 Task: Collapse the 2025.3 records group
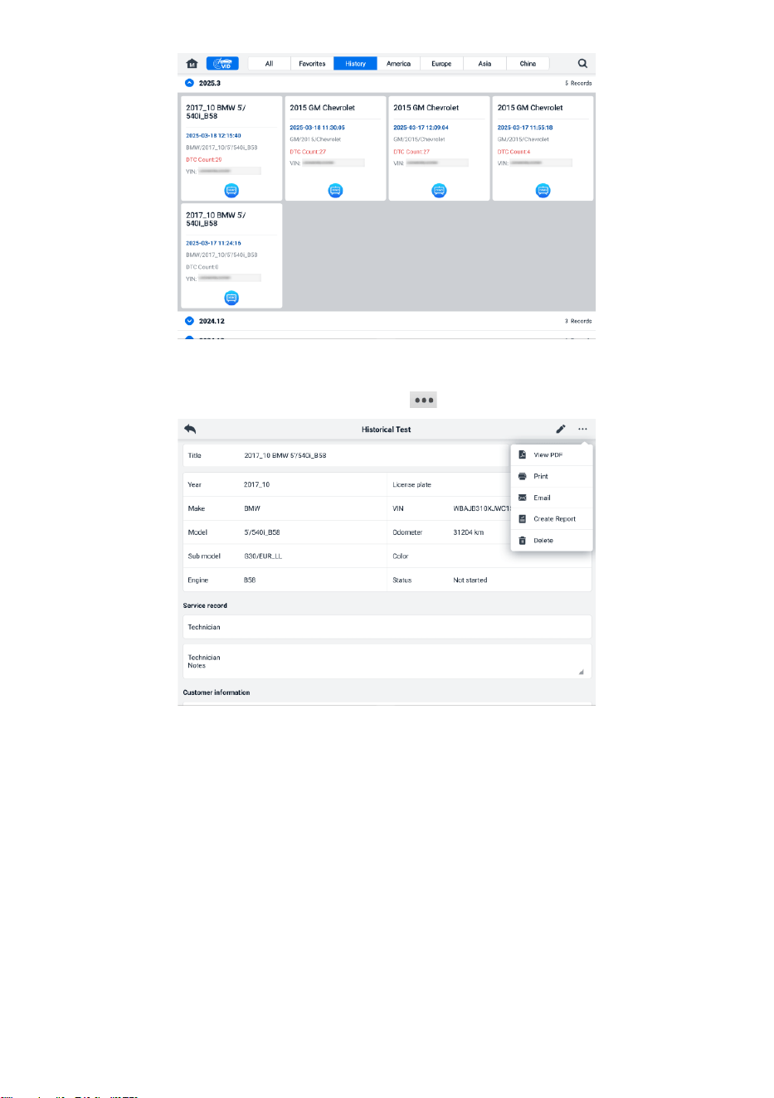[x=189, y=83]
